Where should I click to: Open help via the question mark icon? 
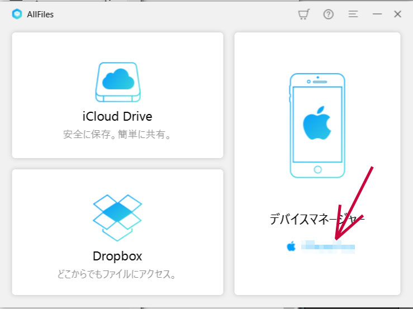(329, 15)
